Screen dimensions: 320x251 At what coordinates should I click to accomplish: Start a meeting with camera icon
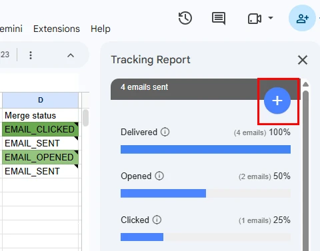(x=255, y=19)
